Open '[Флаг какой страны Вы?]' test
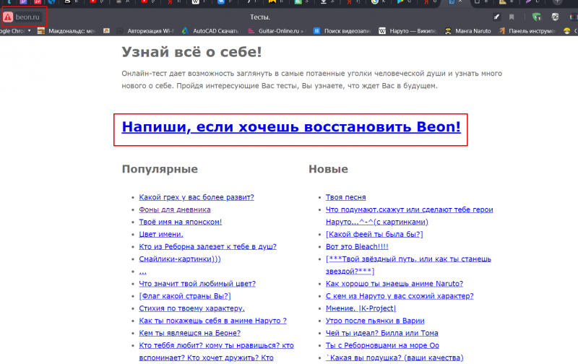The width and height of the screenshot is (578, 364). pyautogui.click(x=185, y=296)
